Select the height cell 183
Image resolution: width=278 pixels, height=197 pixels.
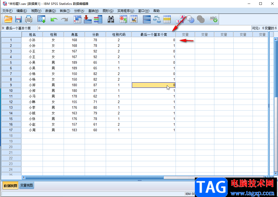tap(74, 130)
